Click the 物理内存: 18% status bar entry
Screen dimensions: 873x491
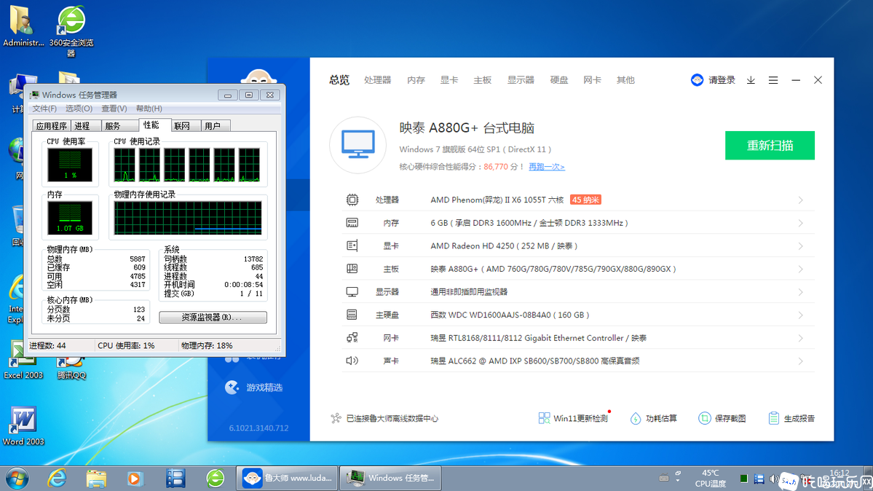coord(207,345)
